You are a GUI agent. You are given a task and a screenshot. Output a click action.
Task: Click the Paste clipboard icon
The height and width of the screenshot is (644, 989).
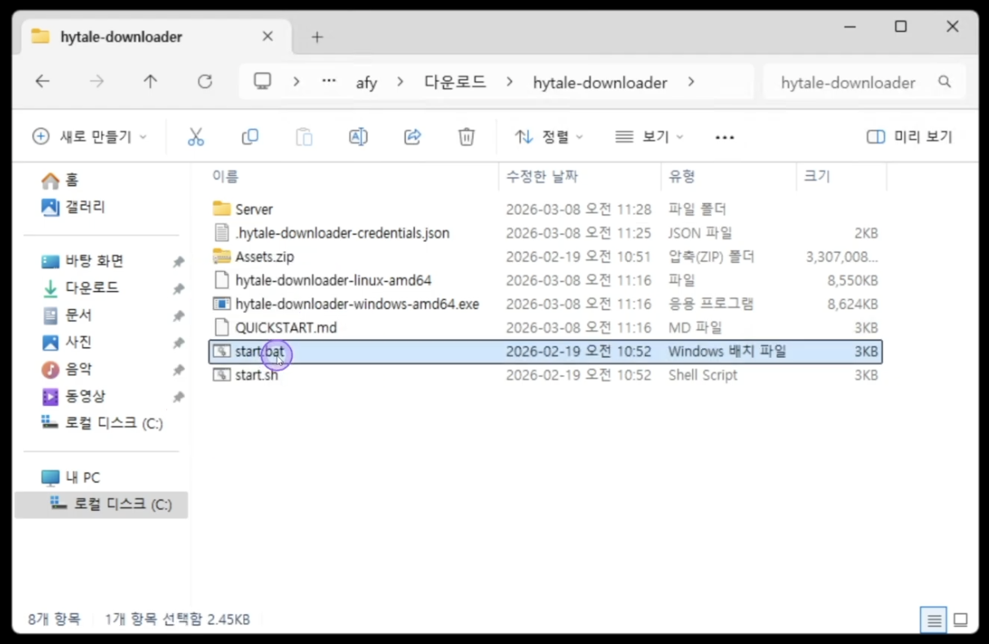click(x=304, y=137)
